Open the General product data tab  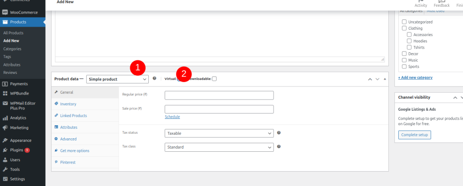[x=85, y=92]
